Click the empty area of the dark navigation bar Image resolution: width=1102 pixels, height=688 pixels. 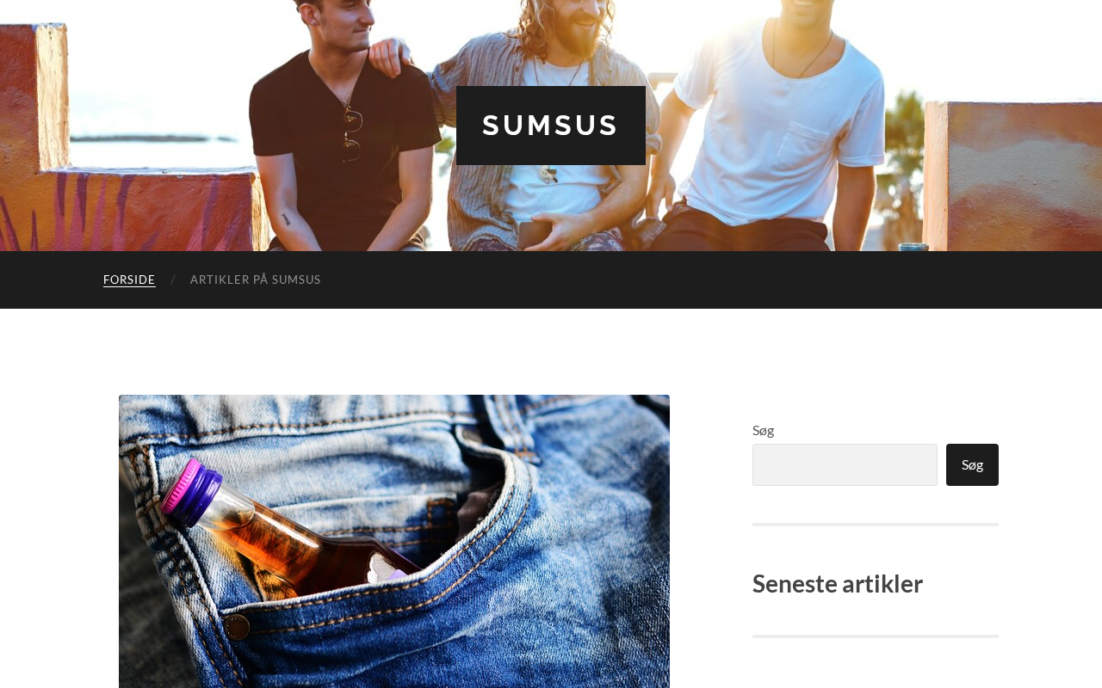(689, 279)
